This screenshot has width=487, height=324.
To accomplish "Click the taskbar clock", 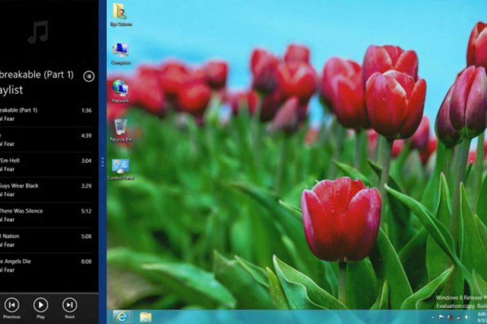I will [x=482, y=317].
